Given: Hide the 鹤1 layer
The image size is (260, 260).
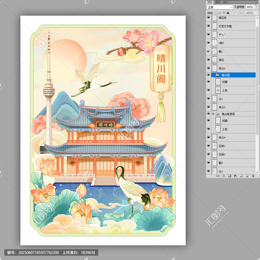Looking at the screenshot, I should point(209,51).
